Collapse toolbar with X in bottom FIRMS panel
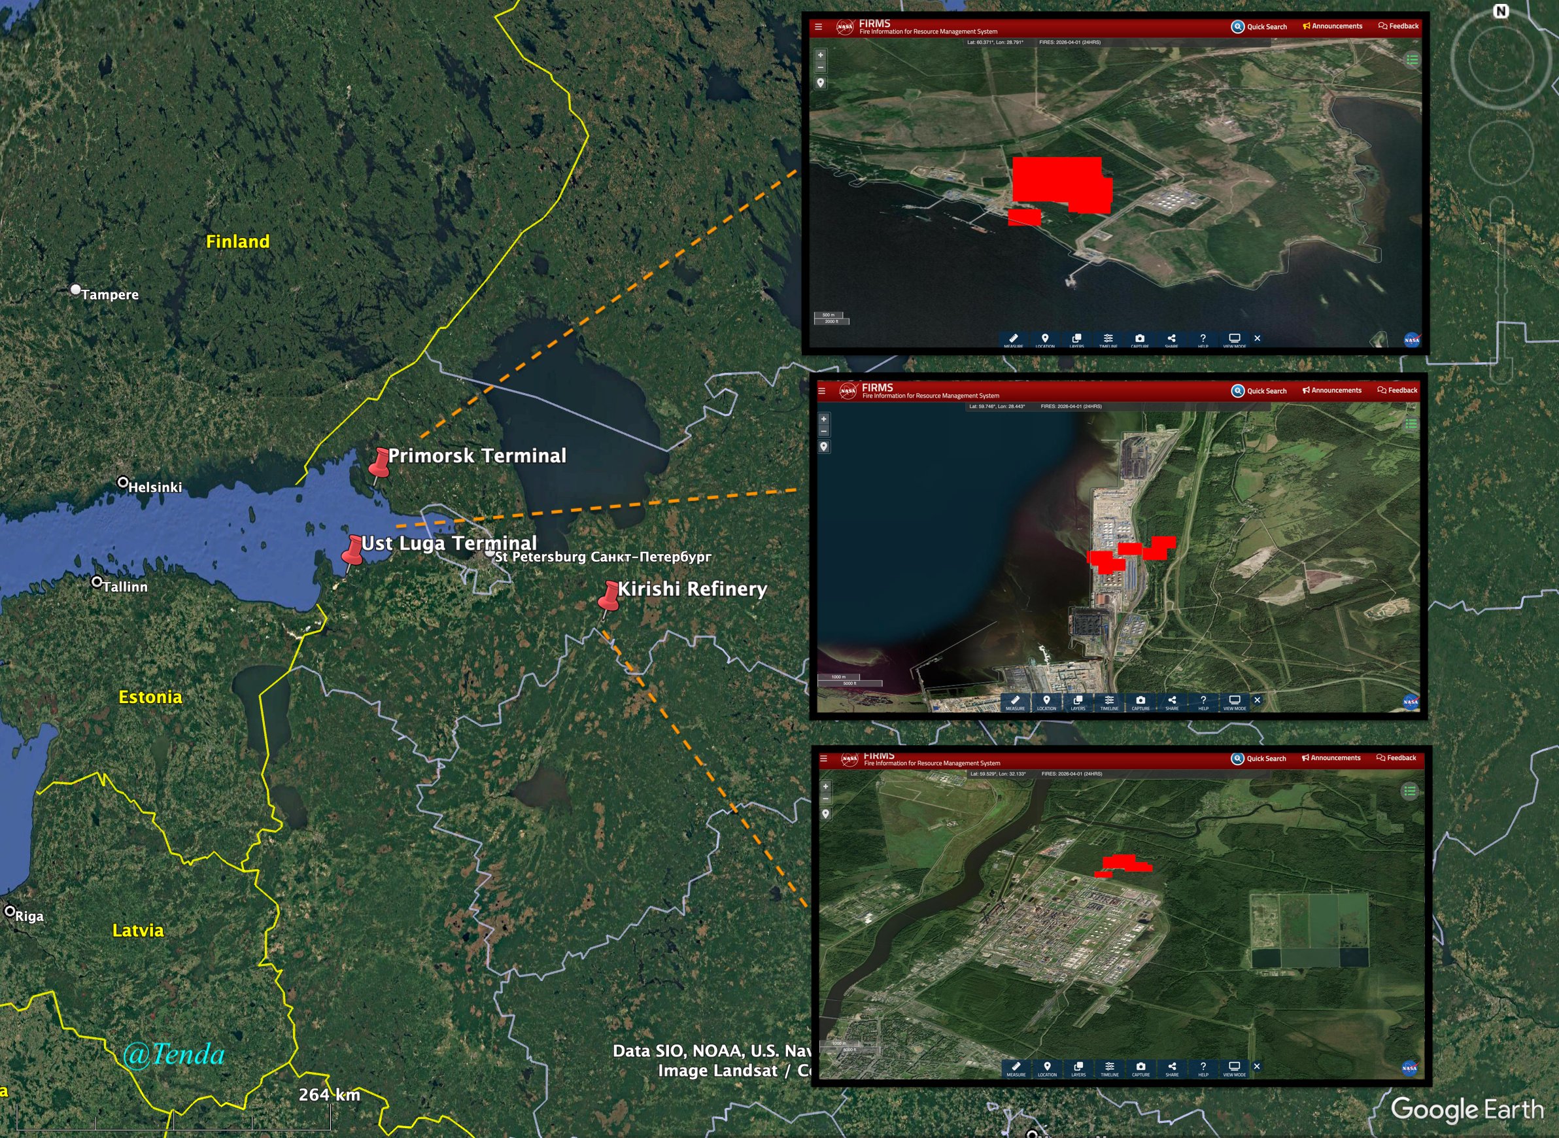 coord(1257,1066)
